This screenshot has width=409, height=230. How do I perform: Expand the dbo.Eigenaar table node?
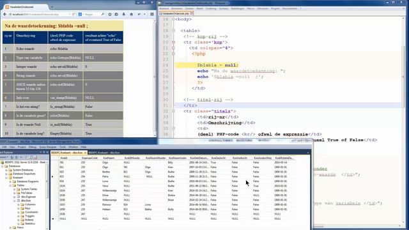15,197
